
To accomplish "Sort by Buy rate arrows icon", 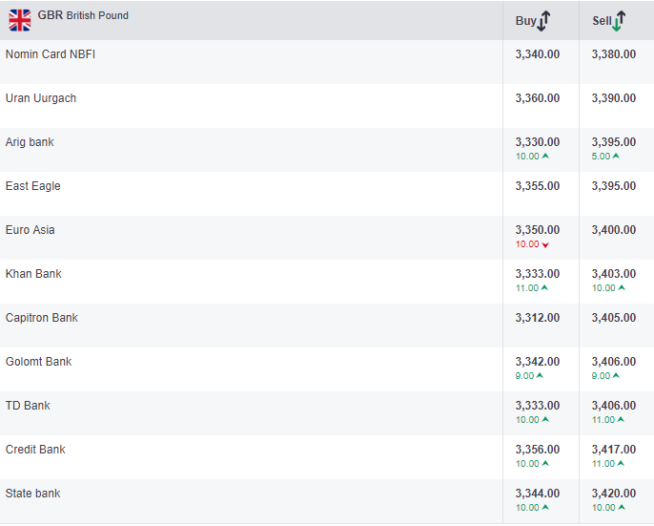I will (544, 20).
